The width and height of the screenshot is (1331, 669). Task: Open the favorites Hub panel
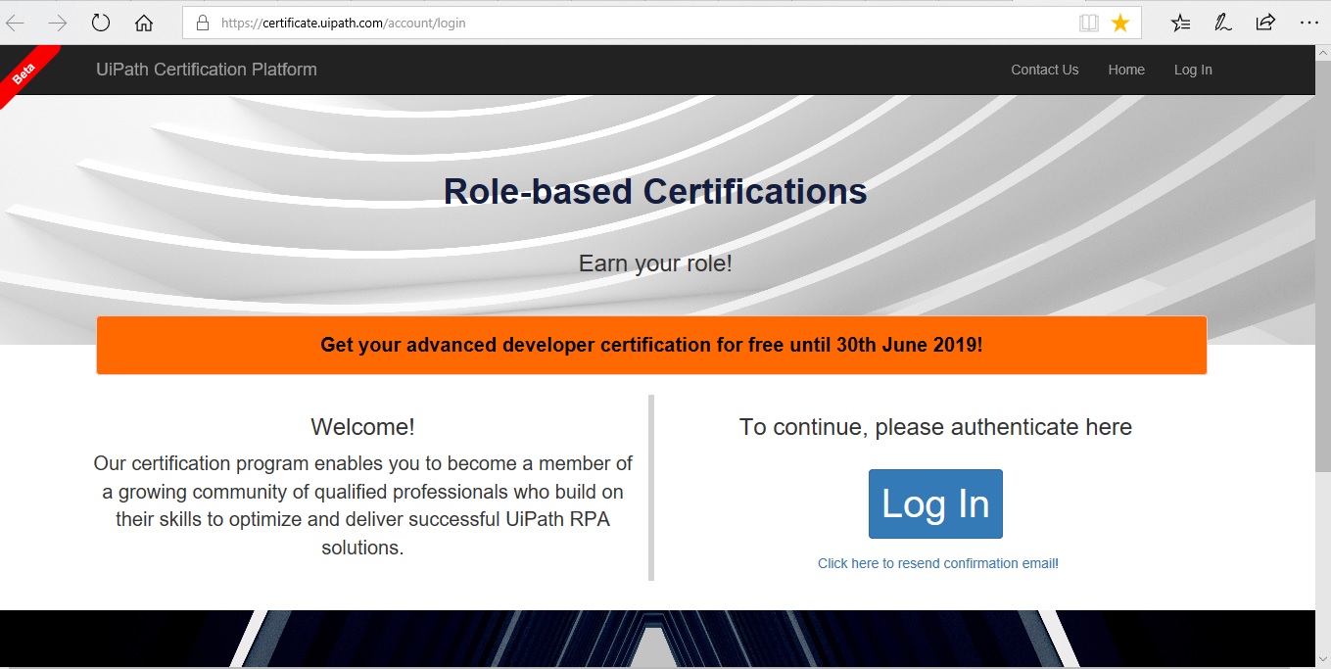[1180, 22]
